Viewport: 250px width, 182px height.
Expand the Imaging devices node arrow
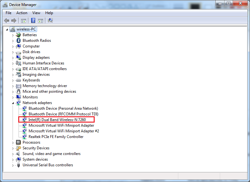[13, 75]
